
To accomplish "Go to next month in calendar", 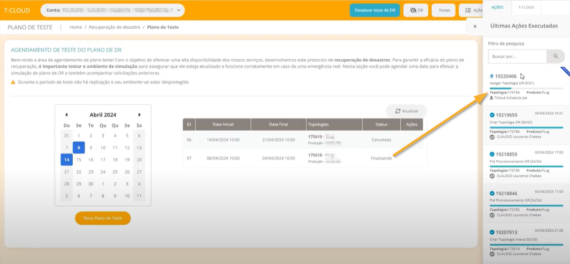I will pos(140,115).
